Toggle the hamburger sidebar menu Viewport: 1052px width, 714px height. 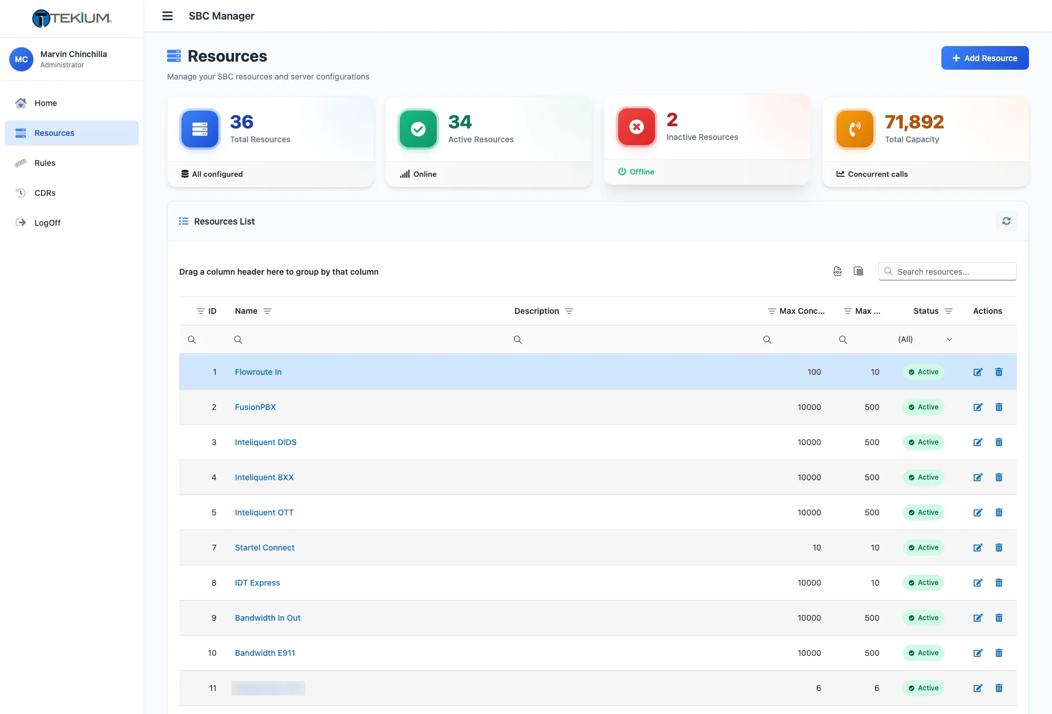[168, 16]
